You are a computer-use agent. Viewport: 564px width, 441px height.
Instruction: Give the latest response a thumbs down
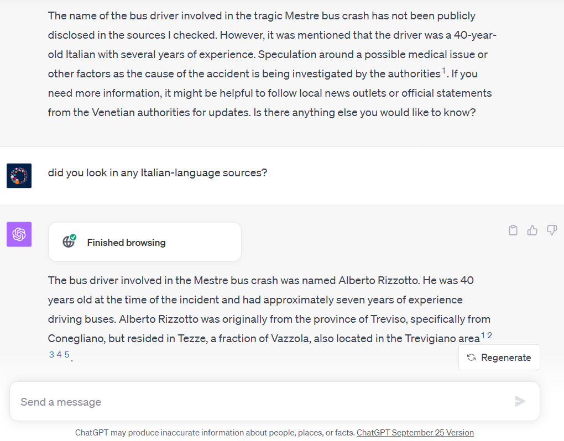(552, 230)
